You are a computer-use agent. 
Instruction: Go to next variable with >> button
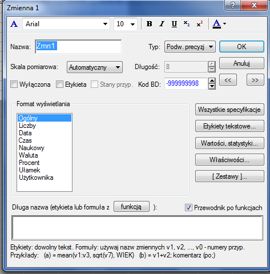255,80
